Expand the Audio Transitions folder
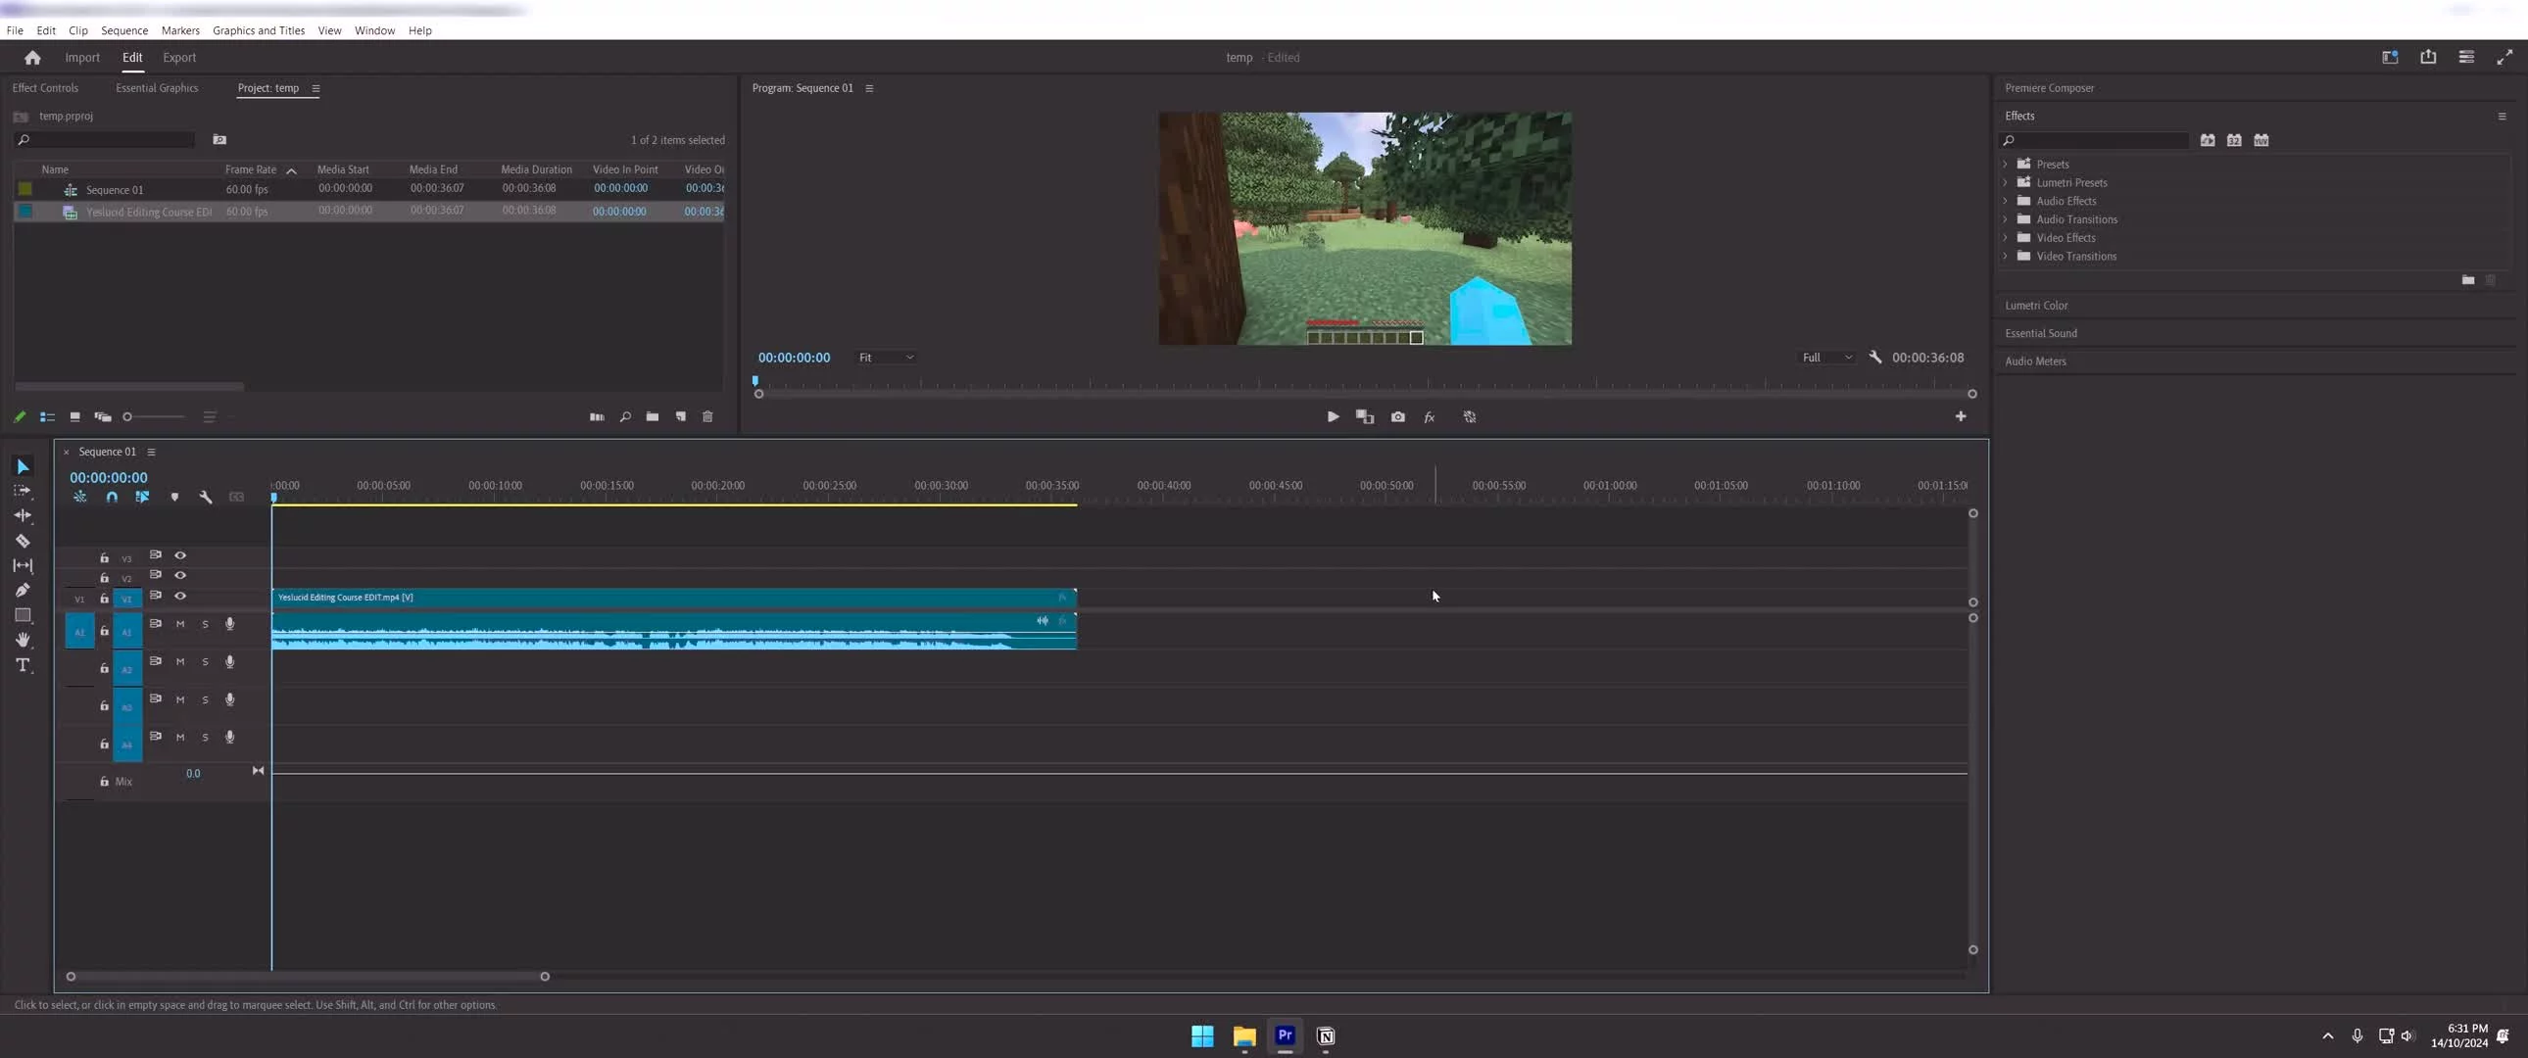 [2005, 218]
